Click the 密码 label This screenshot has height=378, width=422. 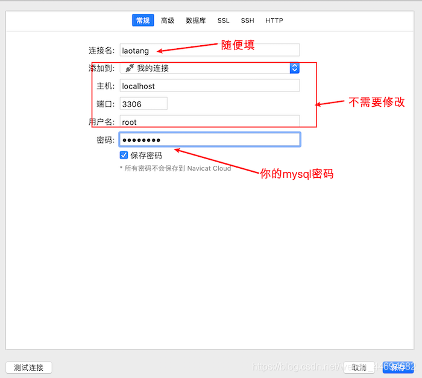point(105,140)
